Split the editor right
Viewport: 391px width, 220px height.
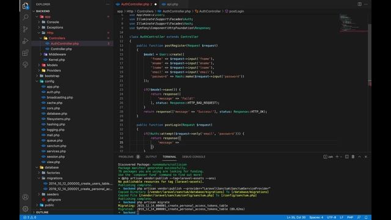coord(359,4)
